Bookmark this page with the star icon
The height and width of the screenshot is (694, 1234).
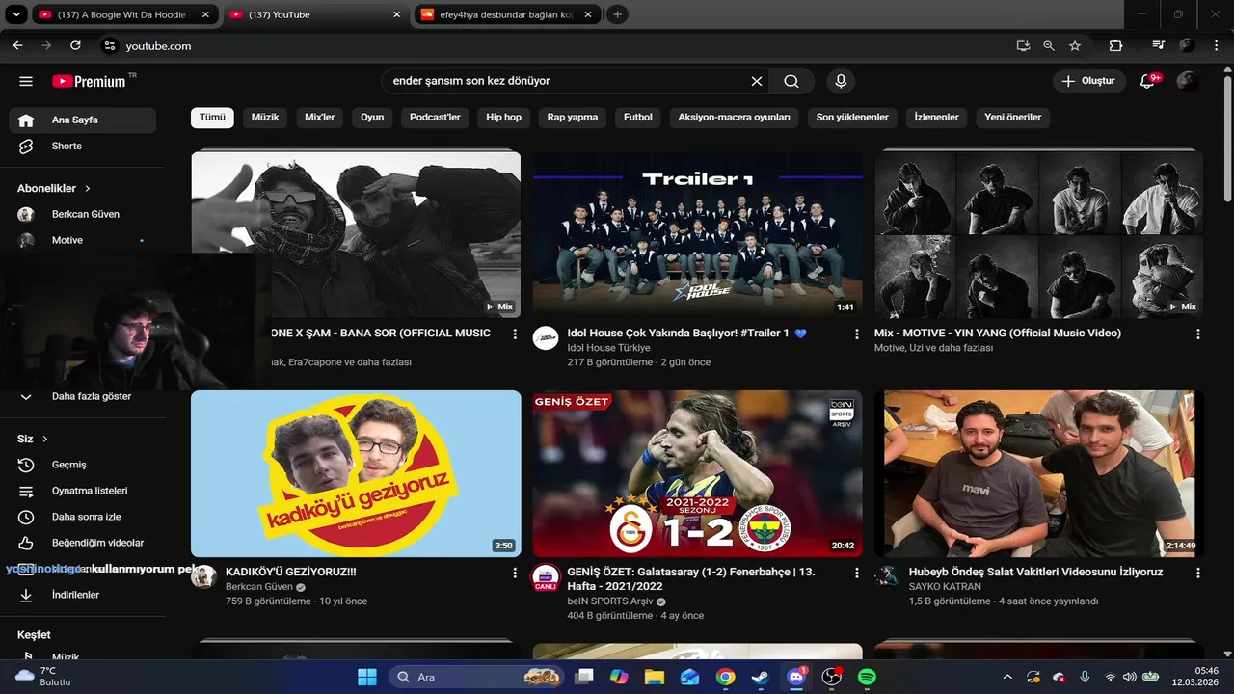(x=1075, y=45)
